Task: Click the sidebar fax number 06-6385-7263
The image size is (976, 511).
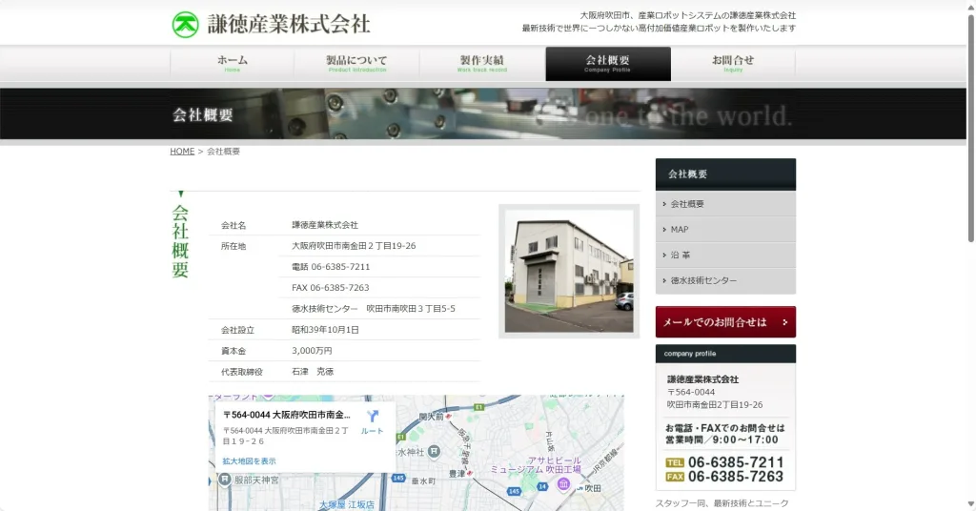Action: tap(736, 477)
